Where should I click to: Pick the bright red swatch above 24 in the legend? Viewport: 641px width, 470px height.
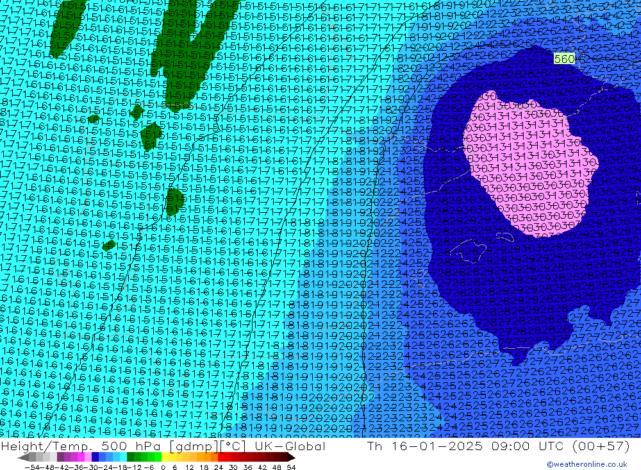click(221, 457)
